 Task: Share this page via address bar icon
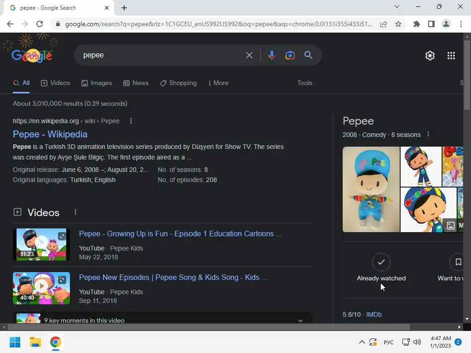384,24
